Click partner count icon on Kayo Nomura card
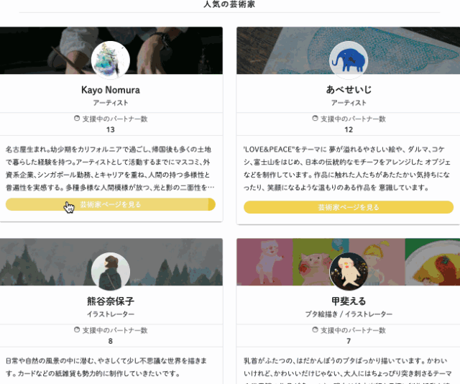The width and height of the screenshot is (460, 384). [77, 119]
